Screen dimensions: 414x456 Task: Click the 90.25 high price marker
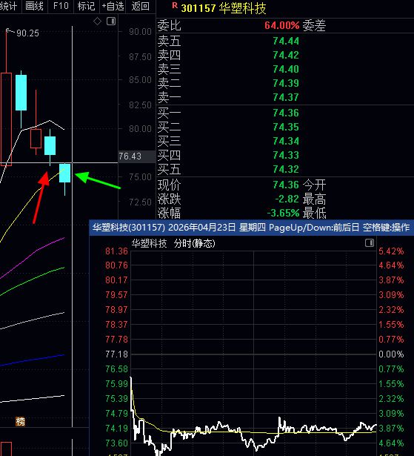(x=27, y=33)
